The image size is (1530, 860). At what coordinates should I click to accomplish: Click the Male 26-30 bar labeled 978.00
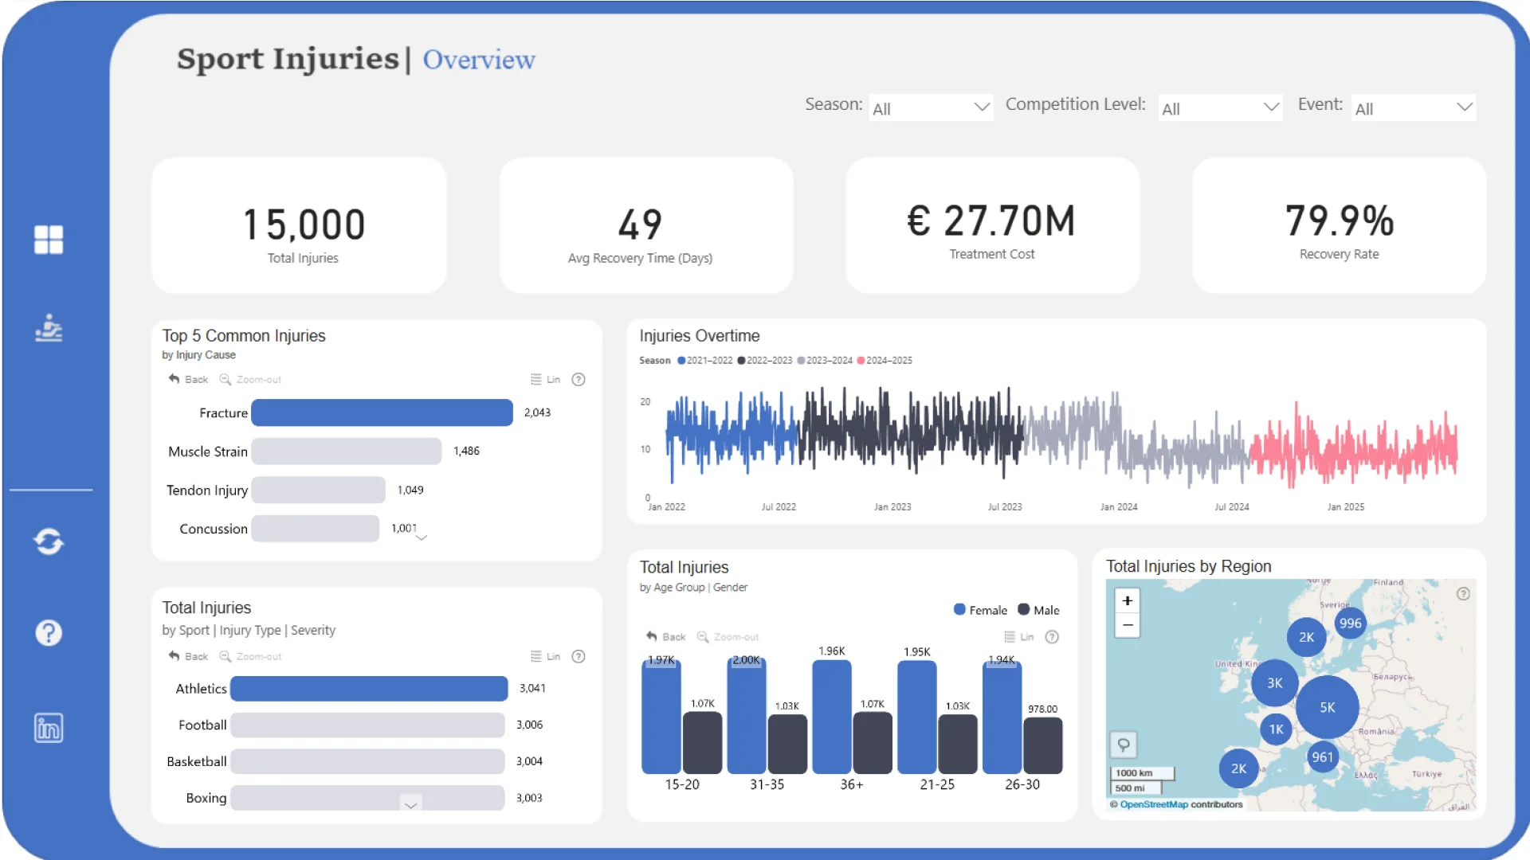click(x=1042, y=745)
